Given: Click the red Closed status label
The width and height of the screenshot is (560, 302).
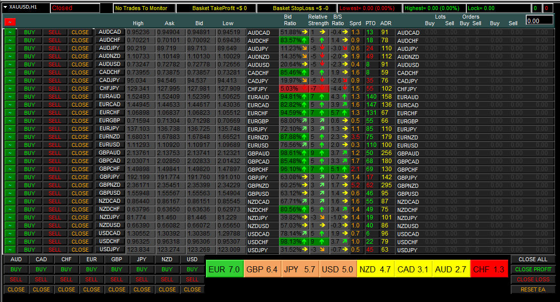Looking at the screenshot, I should pos(76,8).
